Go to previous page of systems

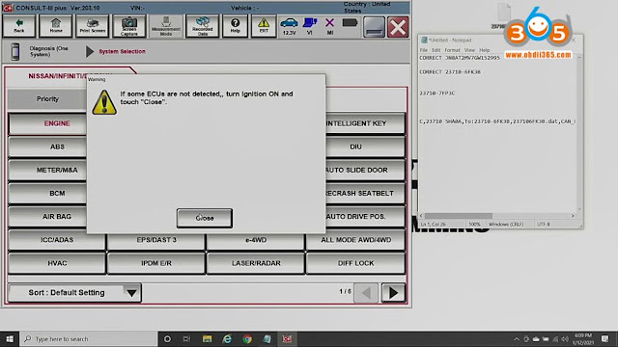366,293
